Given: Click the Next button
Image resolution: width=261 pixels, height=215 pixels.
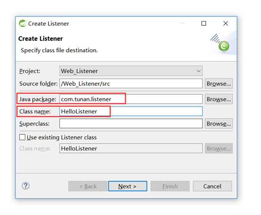Looking at the screenshot, I should (x=128, y=186).
